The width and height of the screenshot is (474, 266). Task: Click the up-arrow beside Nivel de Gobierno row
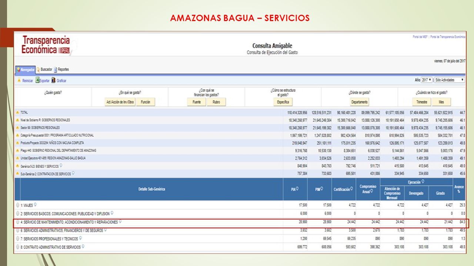[17, 120]
